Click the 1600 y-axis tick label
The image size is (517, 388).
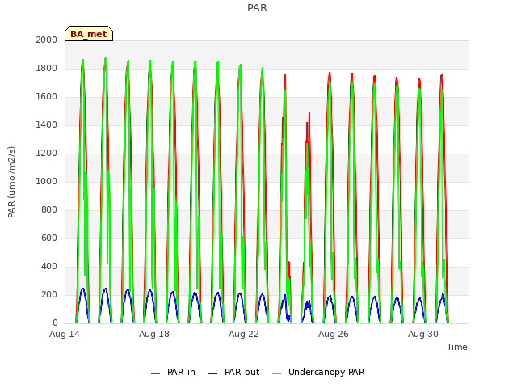[x=47, y=97]
